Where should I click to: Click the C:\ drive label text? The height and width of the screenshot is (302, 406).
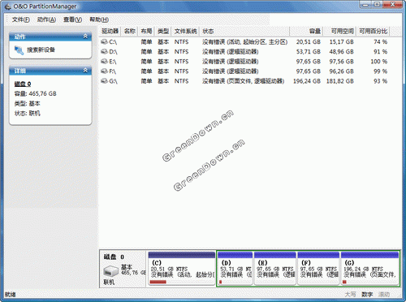click(x=113, y=42)
